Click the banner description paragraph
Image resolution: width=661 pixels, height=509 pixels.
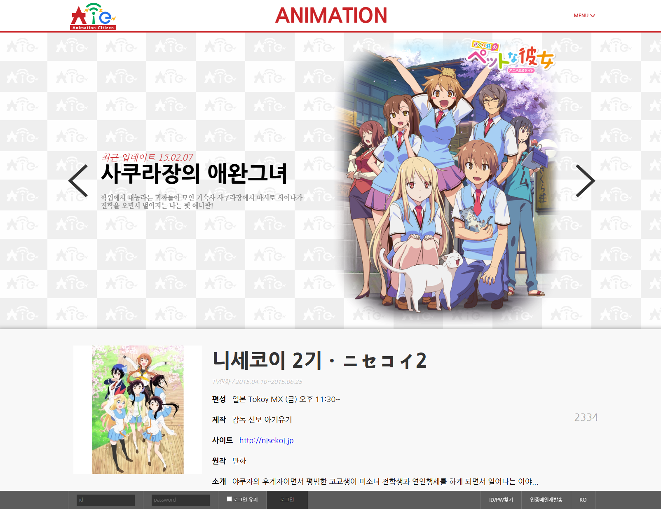click(x=202, y=201)
